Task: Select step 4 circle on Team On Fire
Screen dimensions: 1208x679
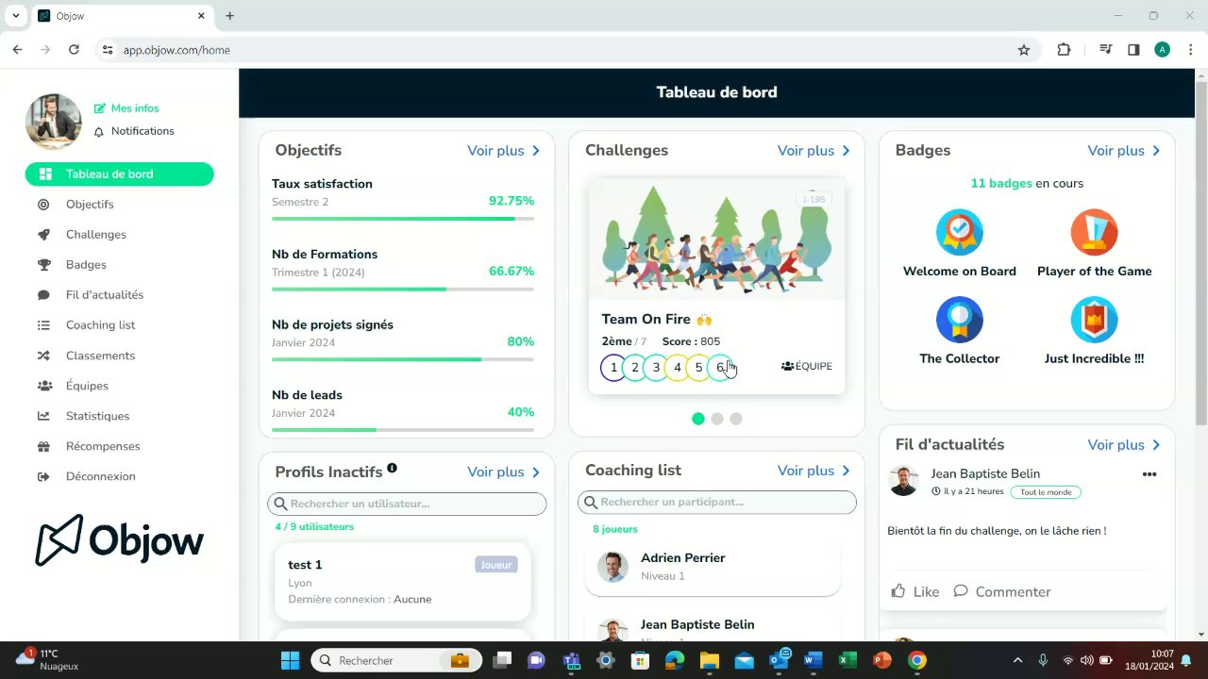Action: click(677, 368)
